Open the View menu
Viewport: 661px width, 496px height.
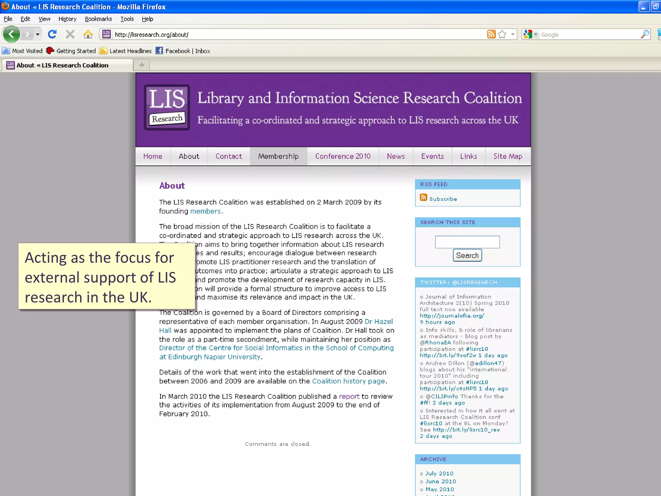coord(45,19)
